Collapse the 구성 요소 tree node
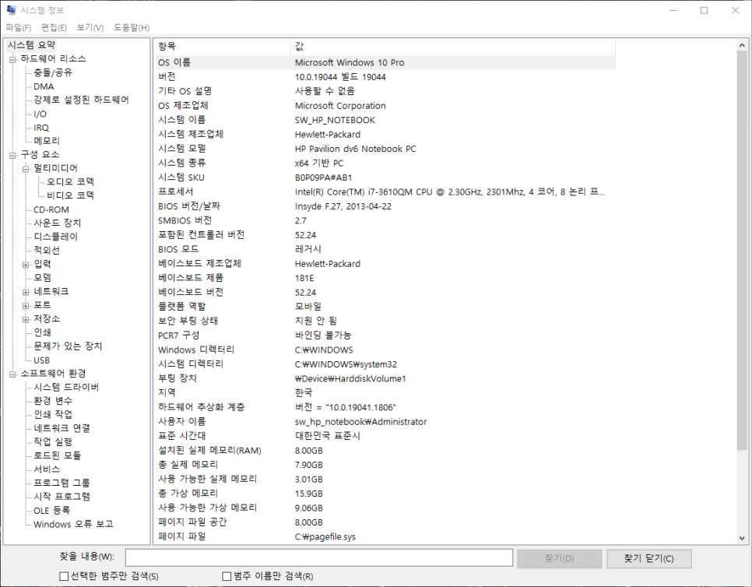The width and height of the screenshot is (752, 587). [x=12, y=155]
